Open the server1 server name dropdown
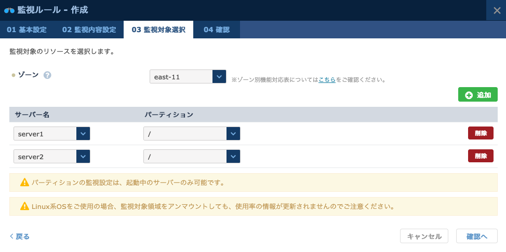This screenshot has width=506, height=252. 51,133
